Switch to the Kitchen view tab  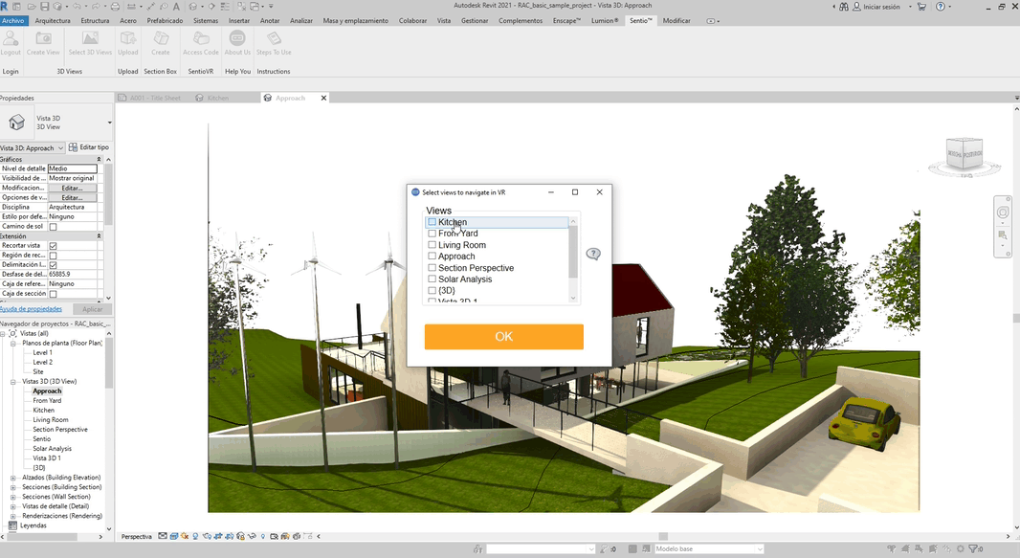pyautogui.click(x=218, y=99)
